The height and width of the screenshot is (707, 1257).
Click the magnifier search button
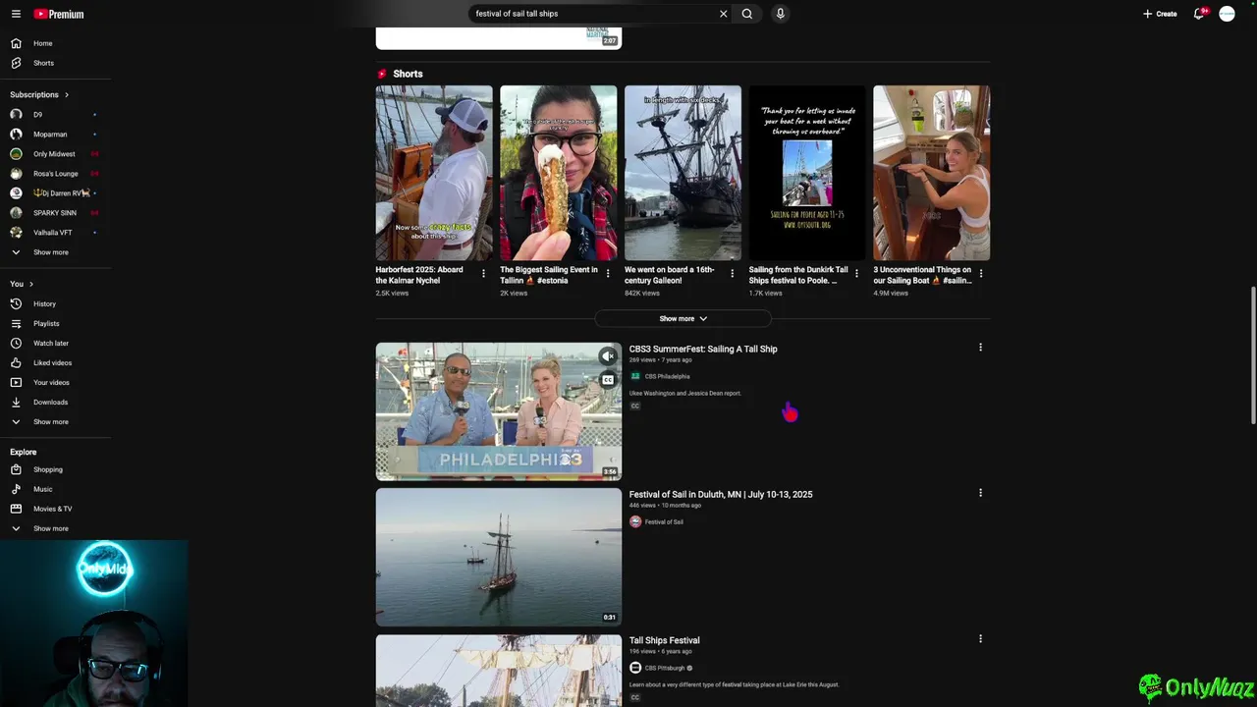(747, 14)
